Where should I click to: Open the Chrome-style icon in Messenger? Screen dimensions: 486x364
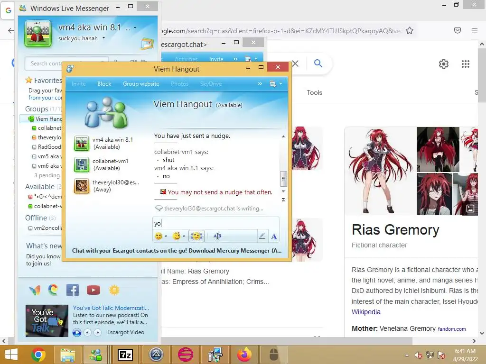[53, 290]
